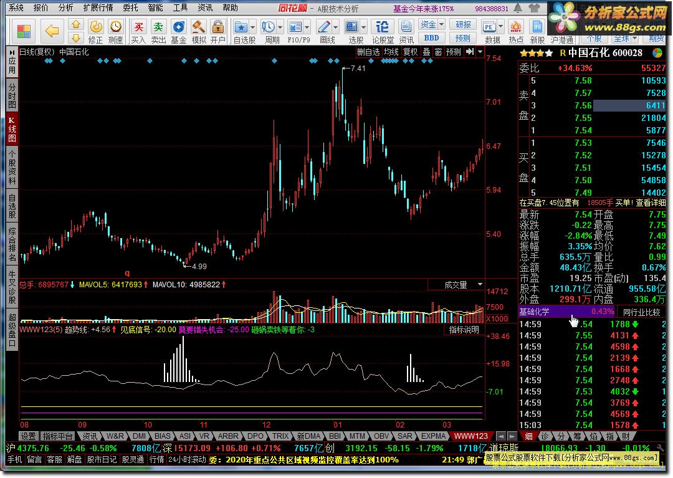Expand the 画线 dropdown arrow
This screenshot has height=478, width=673.
335,27
